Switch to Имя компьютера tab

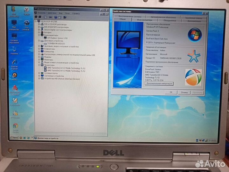point(144,20)
